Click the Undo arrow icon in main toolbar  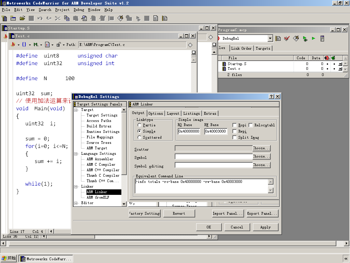click(x=40, y=18)
